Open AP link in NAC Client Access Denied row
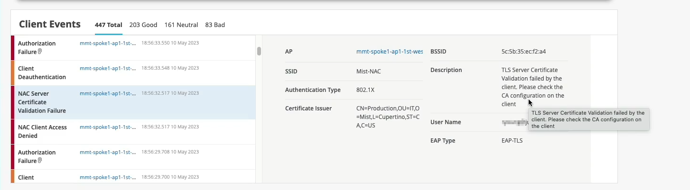Screen dimensions: 690x190 pyautogui.click(x=108, y=127)
